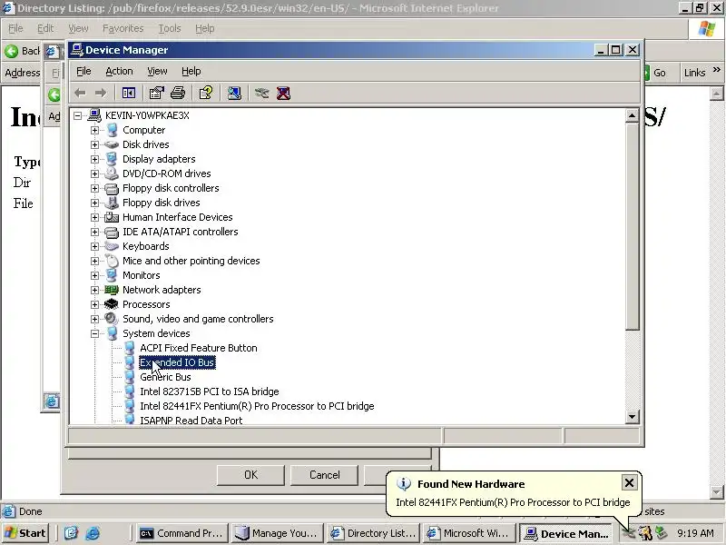Click the DVD/CD-ROM drives disc icon
Screen dimensions: 726x545
pyautogui.click(x=111, y=173)
